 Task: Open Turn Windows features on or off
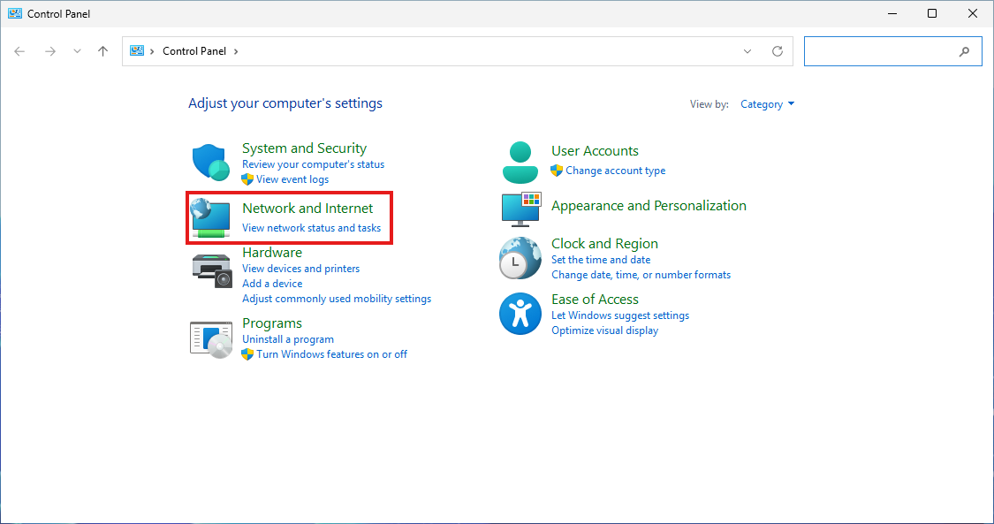[x=331, y=355]
